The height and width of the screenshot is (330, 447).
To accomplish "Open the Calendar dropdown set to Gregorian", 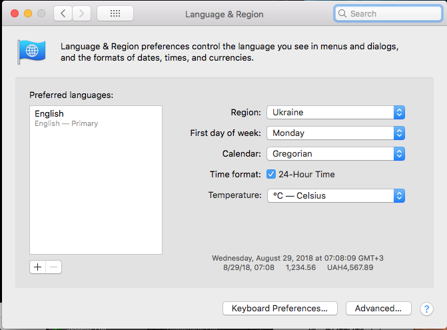I will 336,154.
